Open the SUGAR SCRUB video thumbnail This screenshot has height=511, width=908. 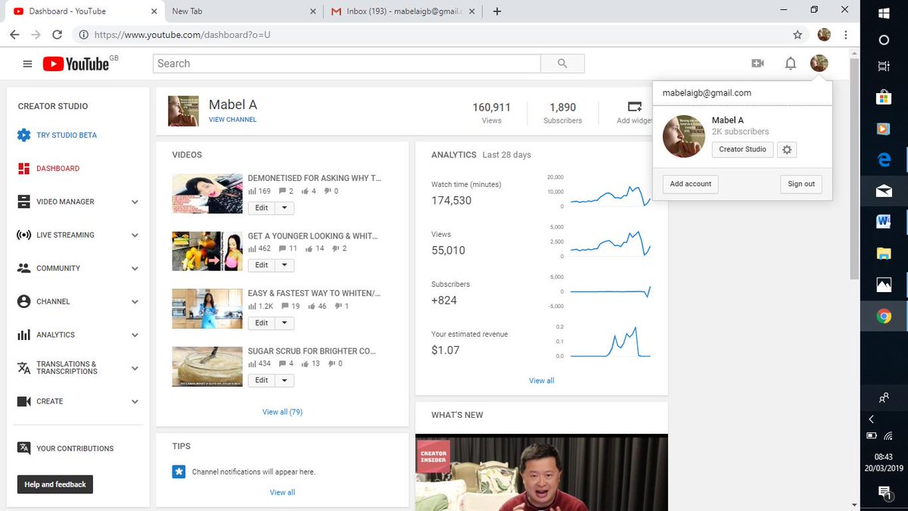[x=207, y=366]
